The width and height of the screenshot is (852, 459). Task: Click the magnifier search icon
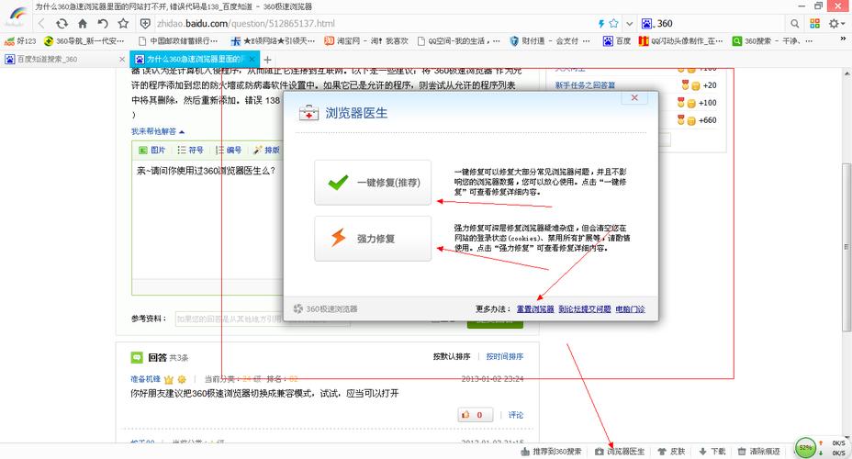click(794, 23)
